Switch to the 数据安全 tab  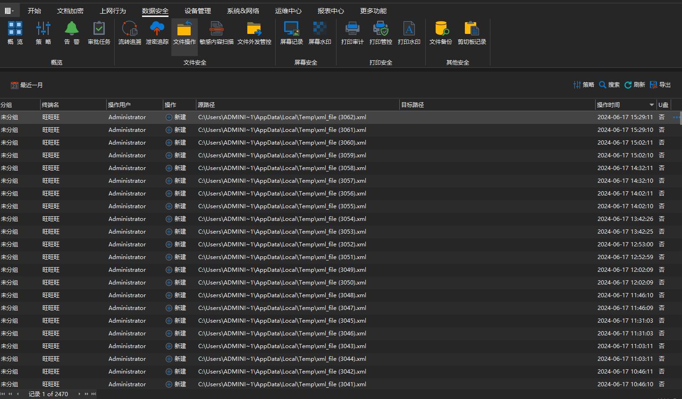click(155, 11)
